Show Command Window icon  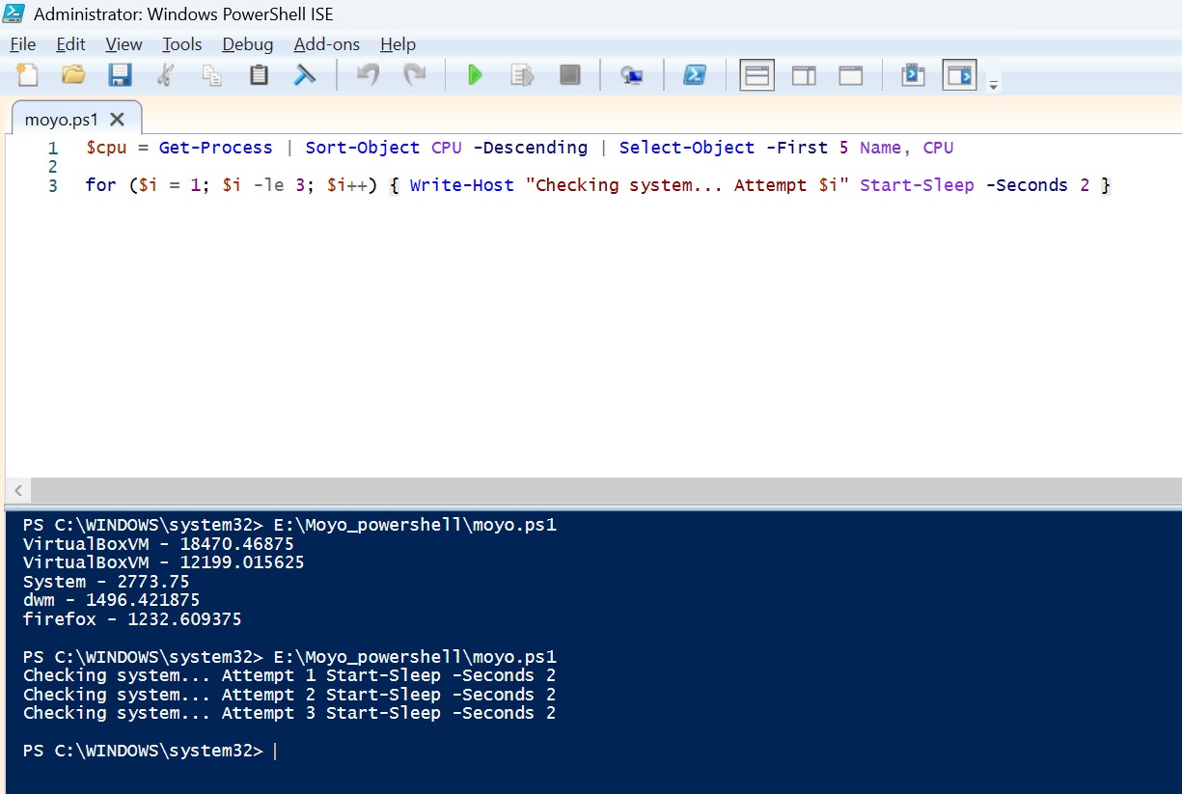pos(913,74)
